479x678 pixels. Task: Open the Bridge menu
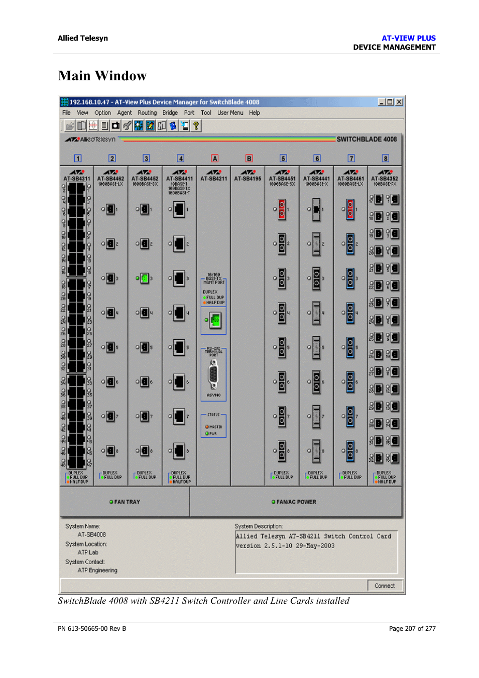tap(170, 113)
